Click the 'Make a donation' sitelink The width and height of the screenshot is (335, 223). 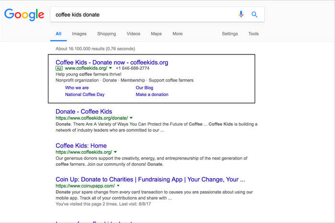[152, 95]
